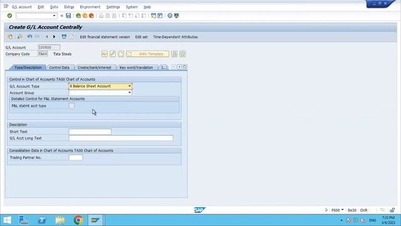Go to the next G/L account arrow
The height and width of the screenshot is (226, 401).
point(54,37)
